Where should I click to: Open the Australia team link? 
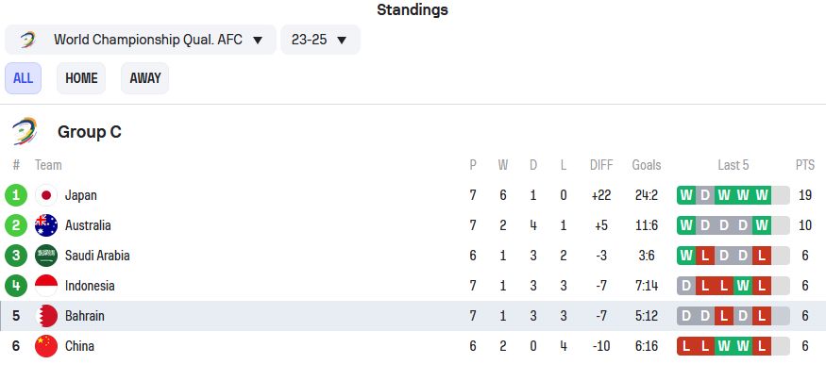(88, 225)
